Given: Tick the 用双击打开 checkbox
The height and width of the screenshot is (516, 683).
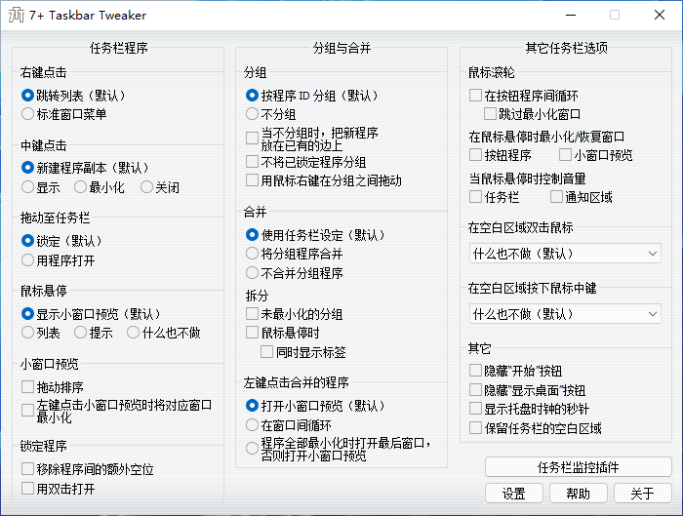Looking at the screenshot, I should coord(27,488).
